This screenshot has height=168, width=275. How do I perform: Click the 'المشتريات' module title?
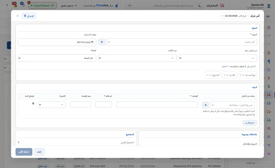tap(212, 5)
